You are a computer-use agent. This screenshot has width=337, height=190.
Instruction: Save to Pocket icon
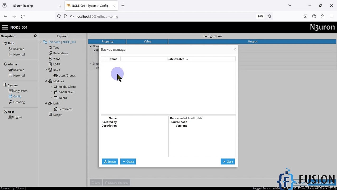pos(305,16)
